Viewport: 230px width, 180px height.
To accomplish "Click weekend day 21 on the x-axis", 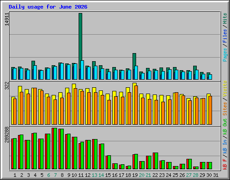I will click(x=148, y=175).
